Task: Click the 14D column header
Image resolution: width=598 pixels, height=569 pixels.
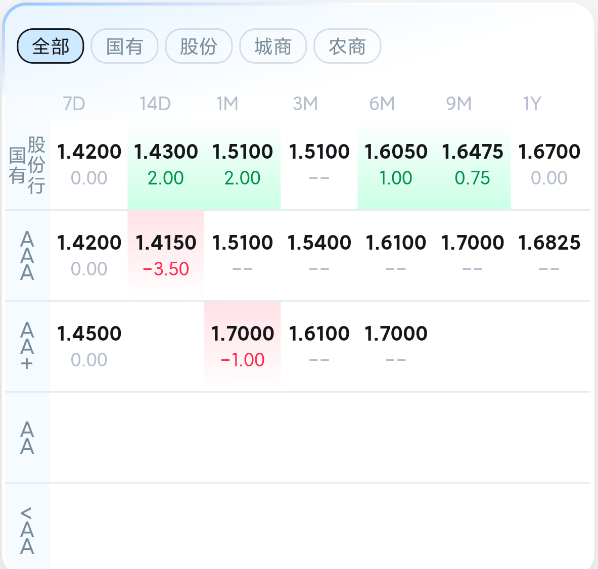Action: (x=155, y=104)
